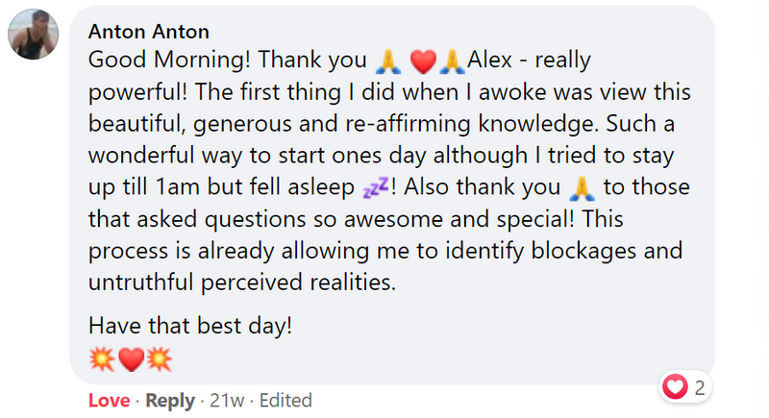Click the red heart emoji in the first line
Screen dimensions: 769x418
coord(423,62)
